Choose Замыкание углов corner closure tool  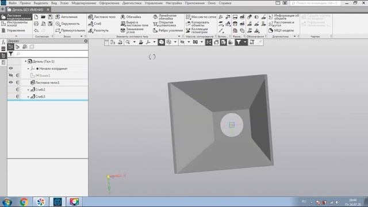[132, 30]
